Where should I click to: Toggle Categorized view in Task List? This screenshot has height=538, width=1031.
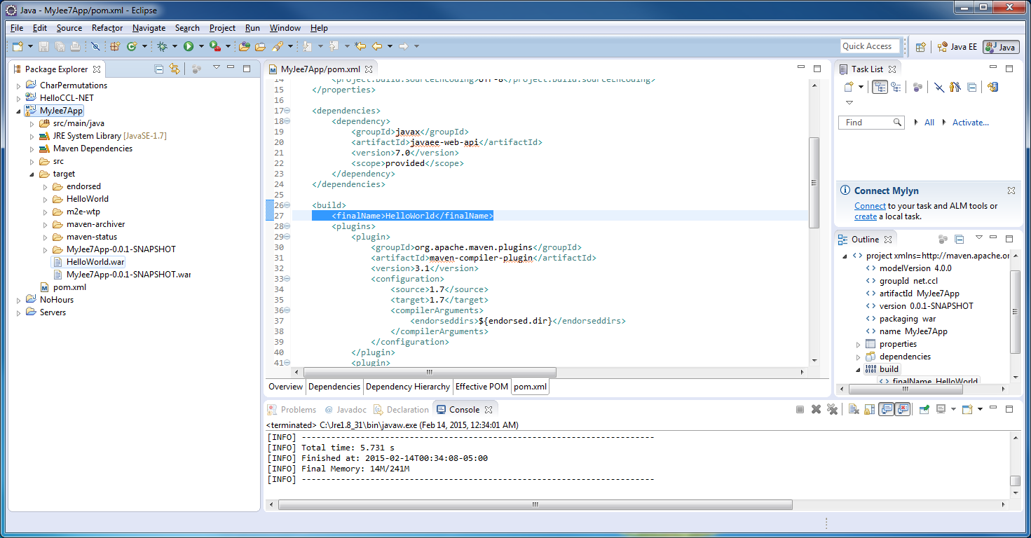pos(880,87)
